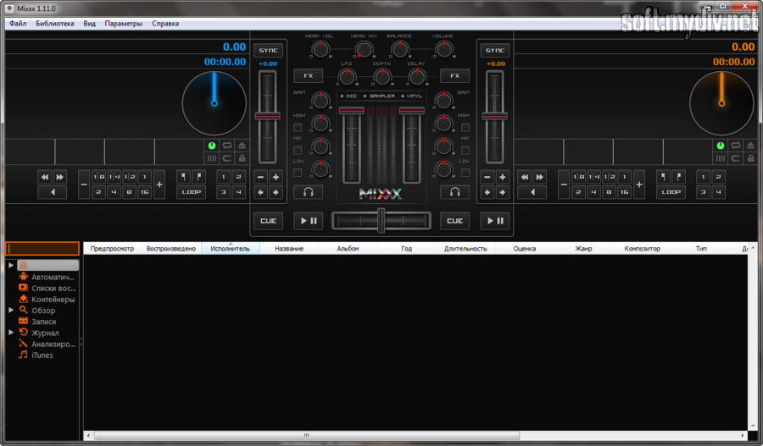
Task: Expand the library root tree item
Action: (x=11, y=265)
